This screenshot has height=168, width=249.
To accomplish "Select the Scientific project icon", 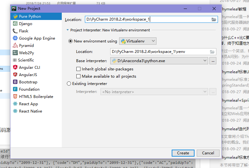I will (x=15, y=60).
